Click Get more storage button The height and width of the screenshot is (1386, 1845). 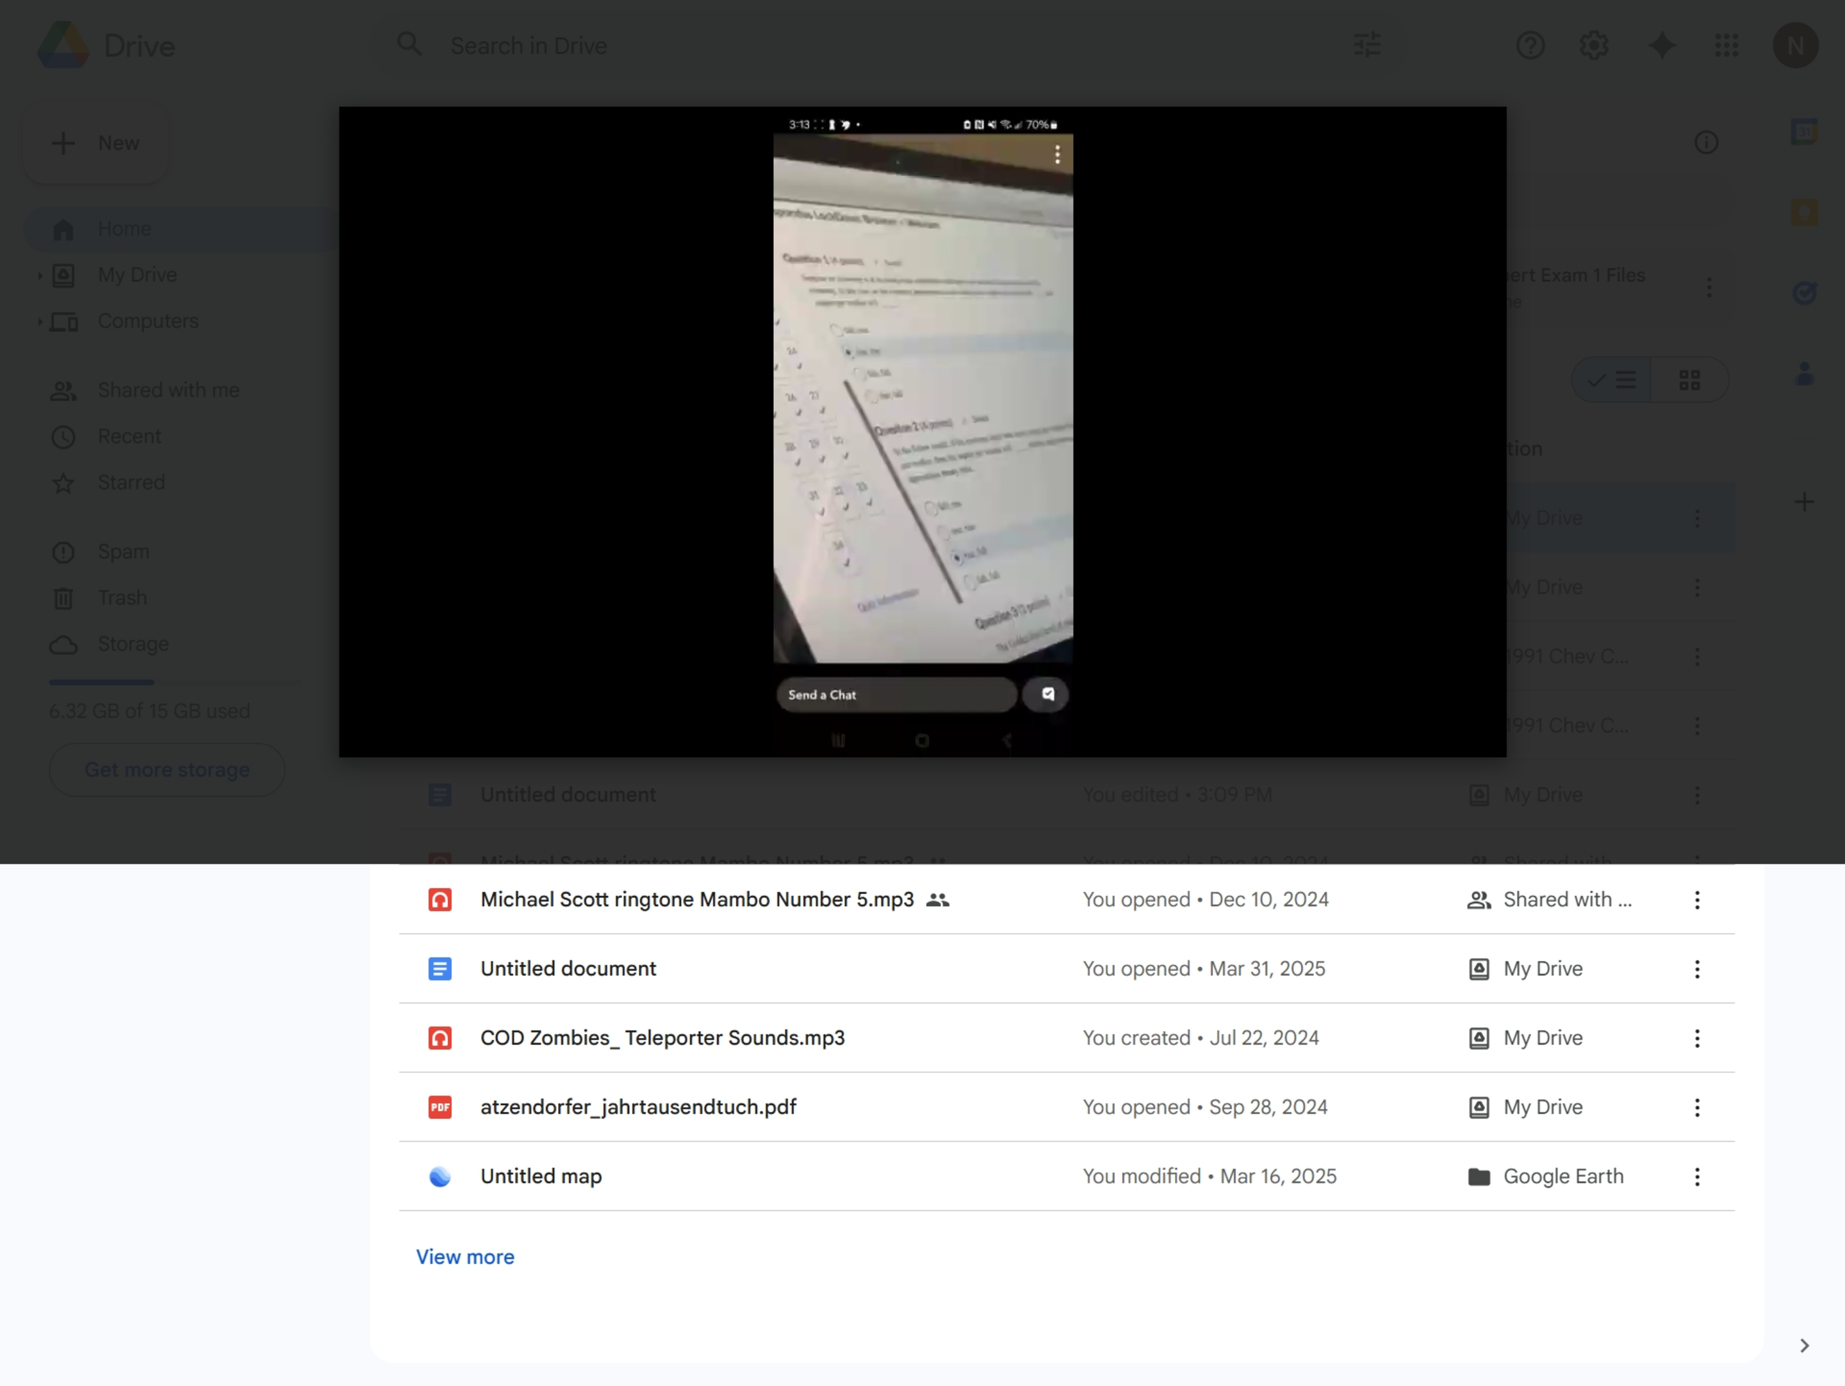pyautogui.click(x=167, y=770)
